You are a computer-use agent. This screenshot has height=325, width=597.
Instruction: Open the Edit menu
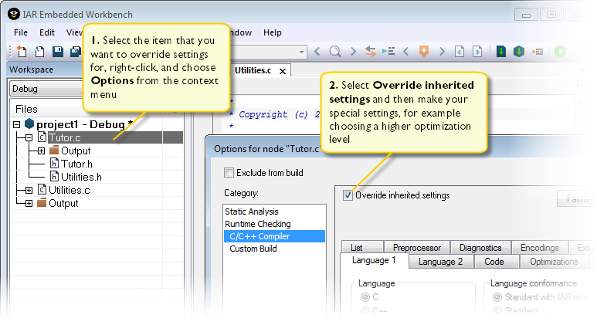(x=47, y=32)
